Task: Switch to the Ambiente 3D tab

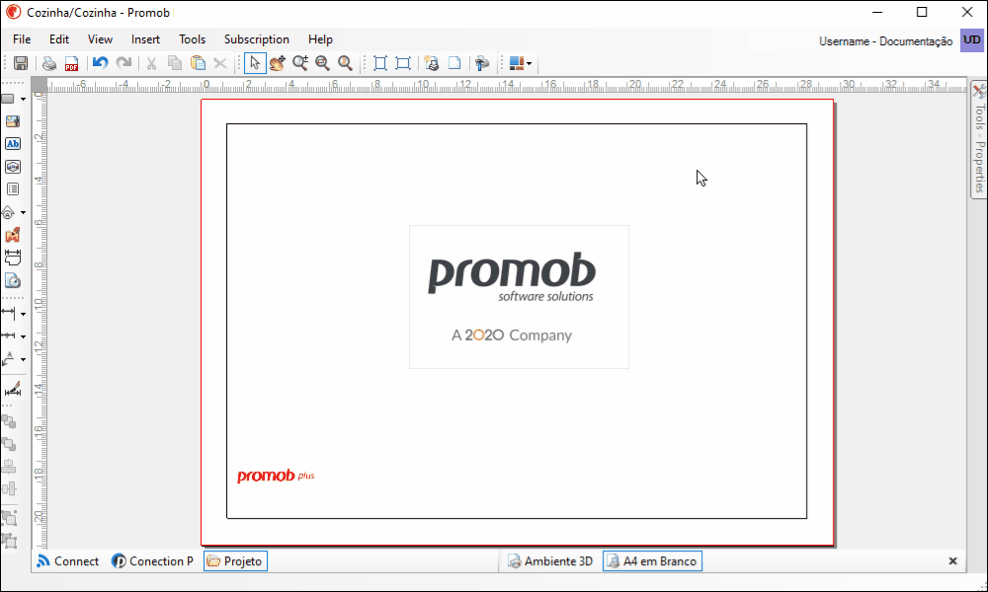Action: [550, 561]
